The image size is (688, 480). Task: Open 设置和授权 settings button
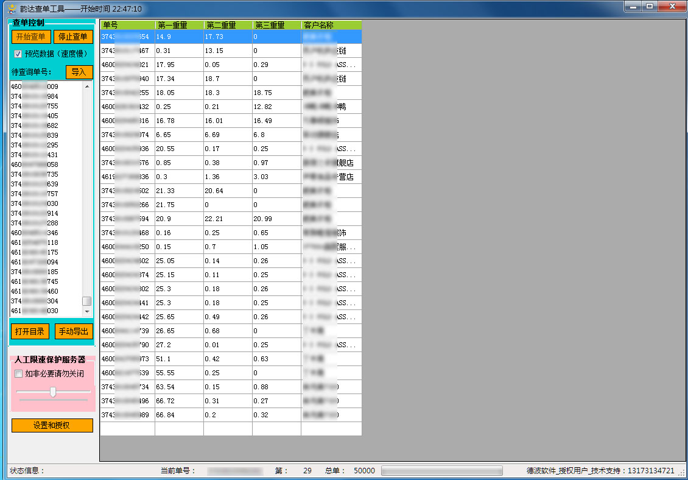[52, 425]
